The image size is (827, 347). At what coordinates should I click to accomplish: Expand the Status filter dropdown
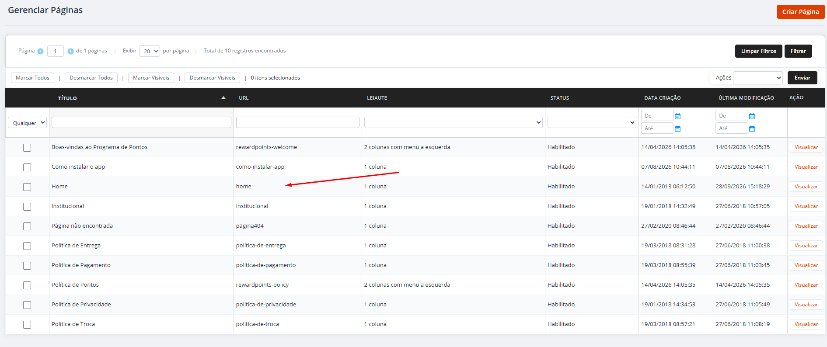(x=592, y=122)
